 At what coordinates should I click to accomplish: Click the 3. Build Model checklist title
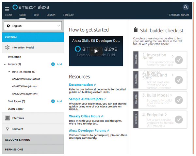coord(155,95)
